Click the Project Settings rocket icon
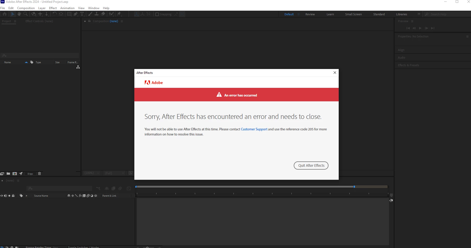The height and width of the screenshot is (248, 471). (21, 173)
